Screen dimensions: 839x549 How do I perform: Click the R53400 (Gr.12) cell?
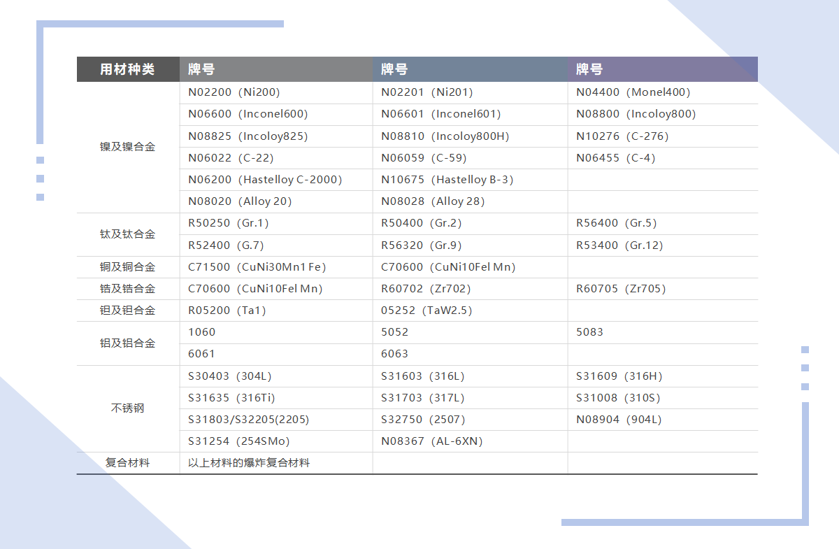coord(663,245)
